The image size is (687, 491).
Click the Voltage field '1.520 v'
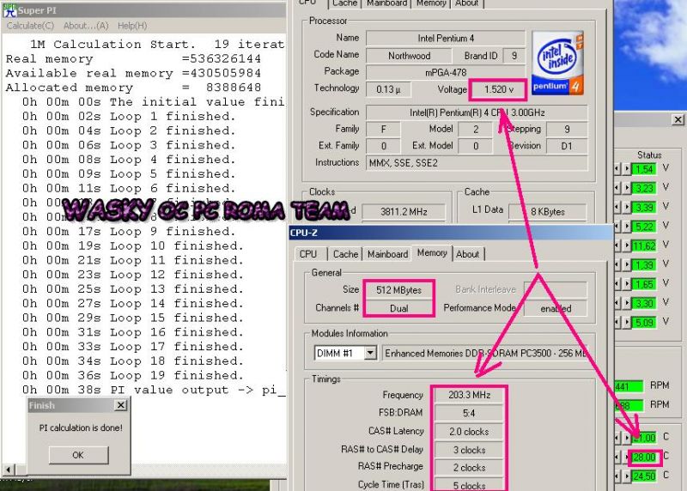(x=498, y=89)
